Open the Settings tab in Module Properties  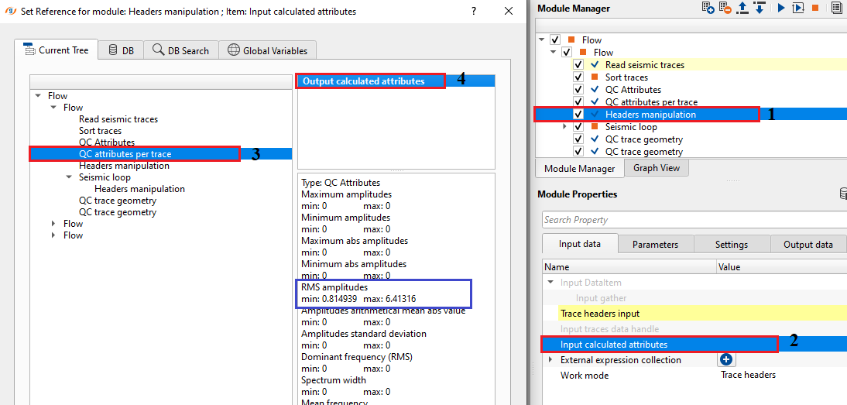[732, 245]
